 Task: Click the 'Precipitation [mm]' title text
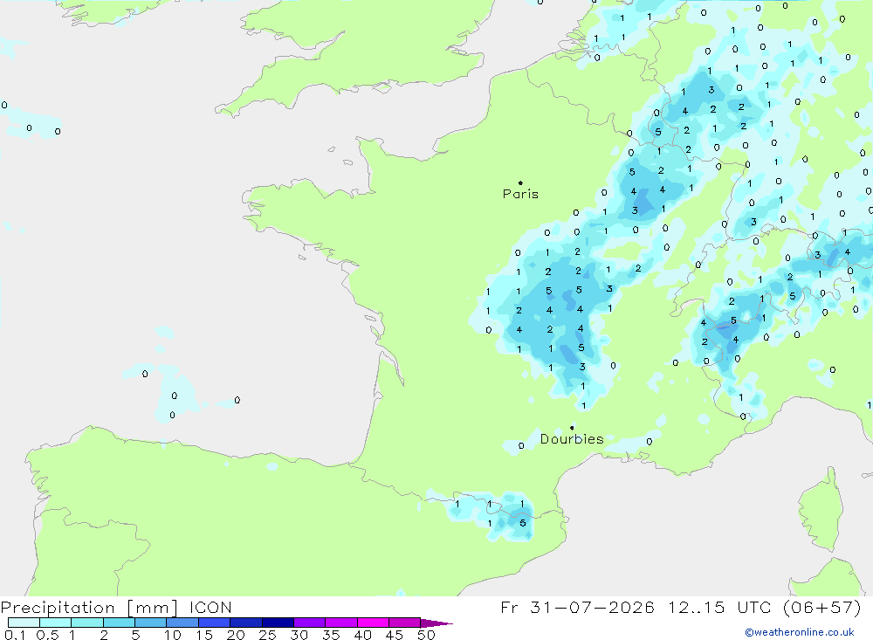[89, 607]
